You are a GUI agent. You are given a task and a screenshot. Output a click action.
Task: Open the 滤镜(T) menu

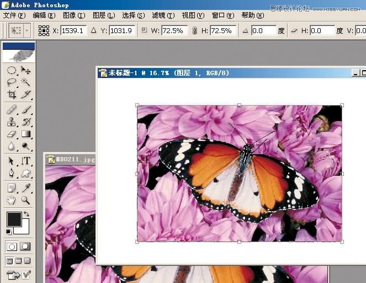coord(163,15)
